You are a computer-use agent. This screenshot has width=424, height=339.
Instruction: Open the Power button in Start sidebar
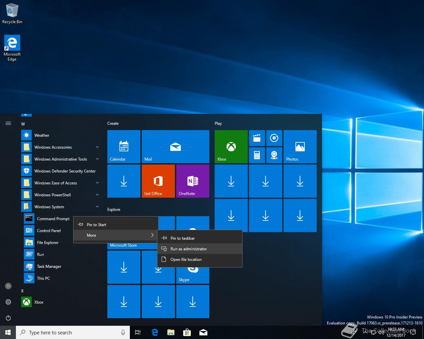tap(8, 318)
